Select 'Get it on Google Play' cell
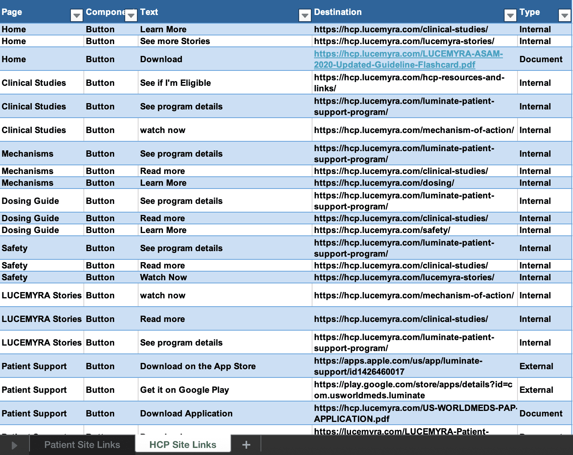 click(x=225, y=390)
